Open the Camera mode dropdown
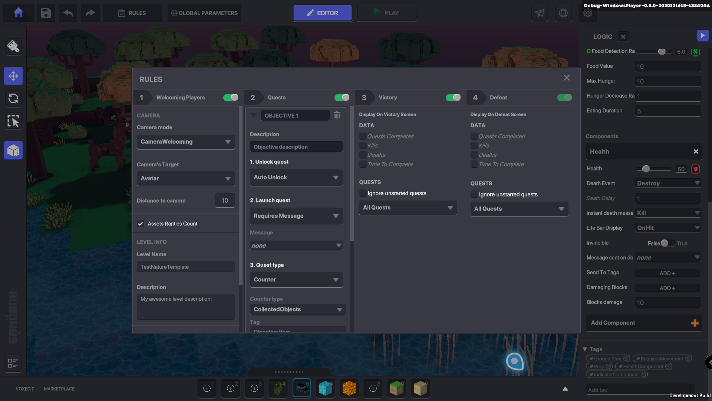The image size is (712, 401). click(185, 142)
